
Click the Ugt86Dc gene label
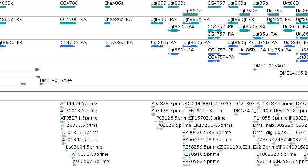click(176, 3)
